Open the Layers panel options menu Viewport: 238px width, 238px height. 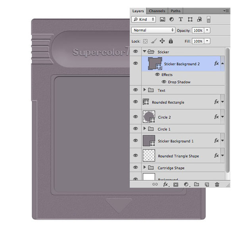pyautogui.click(x=226, y=11)
